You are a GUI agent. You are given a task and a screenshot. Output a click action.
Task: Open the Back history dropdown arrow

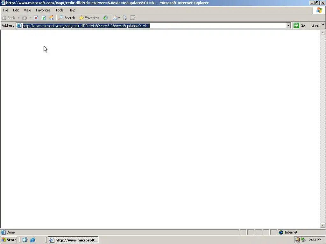(x=18, y=18)
